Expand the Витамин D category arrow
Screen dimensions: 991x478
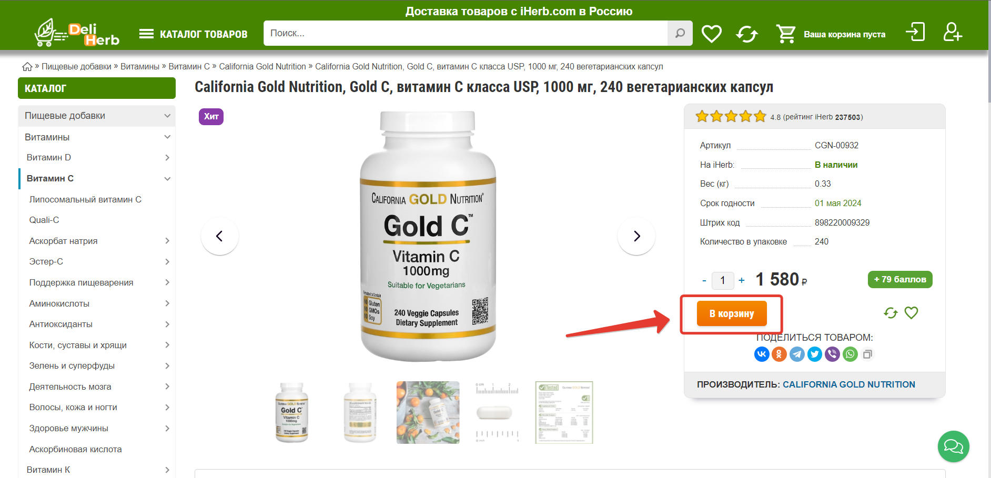tap(167, 157)
